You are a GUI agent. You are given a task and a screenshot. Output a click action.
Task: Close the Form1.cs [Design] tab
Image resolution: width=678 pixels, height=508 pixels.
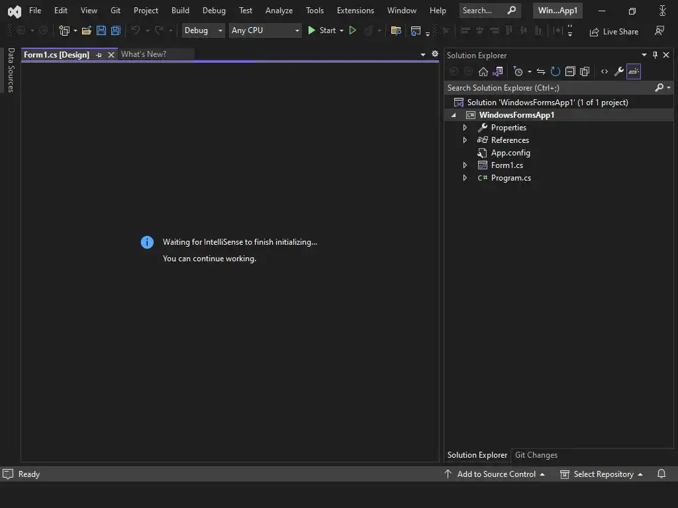[111, 55]
